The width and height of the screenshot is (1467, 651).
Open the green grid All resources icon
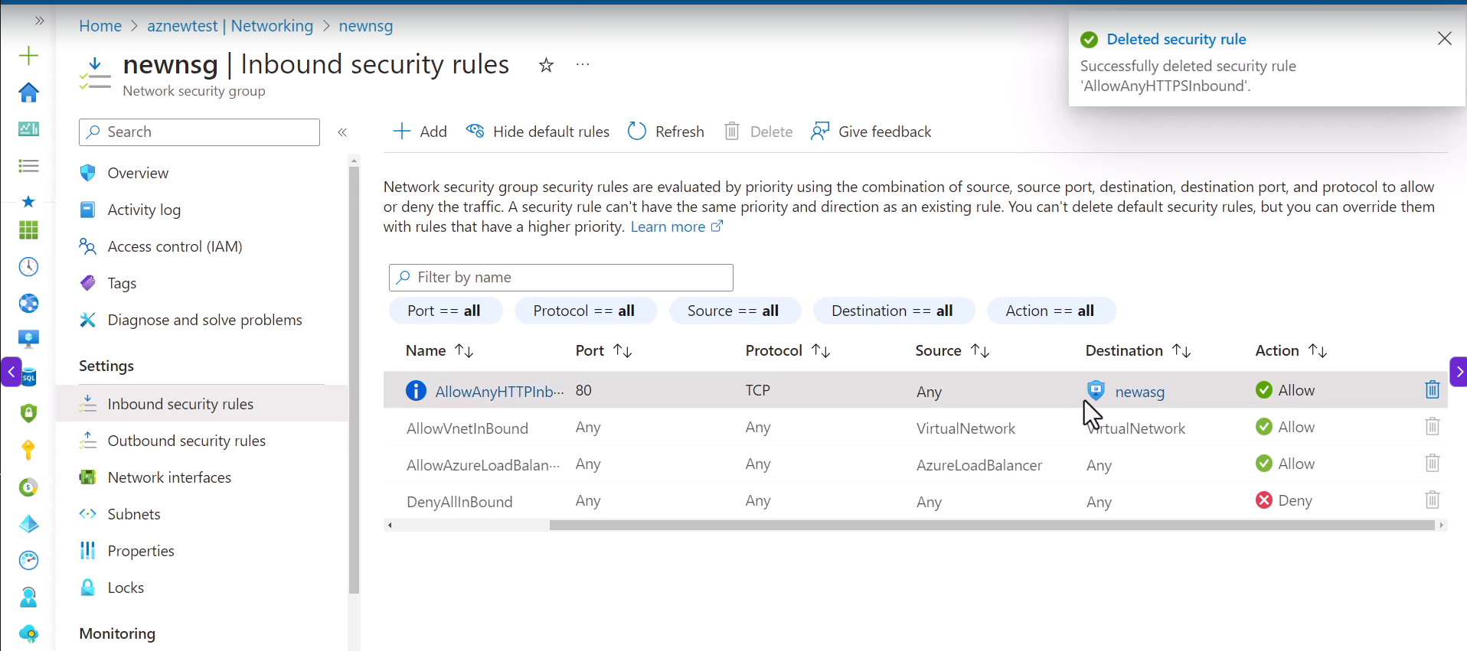28,230
